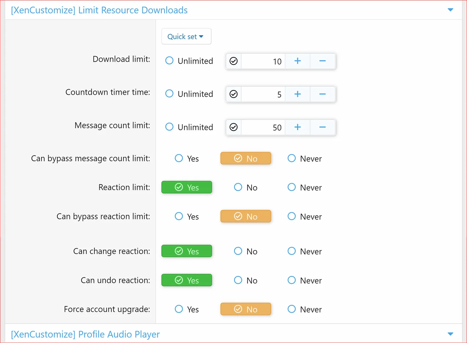Select the Message count limit numeric value radio

(233, 127)
